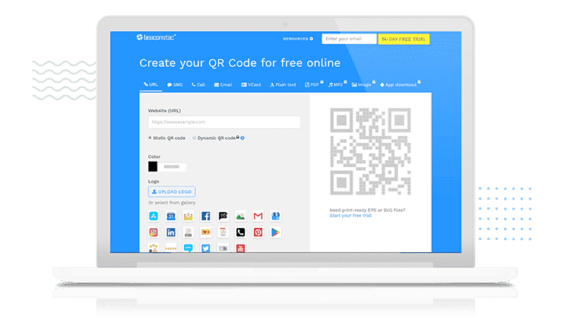Open the black color swatch picker
This screenshot has width=570, height=319.
pyautogui.click(x=153, y=166)
